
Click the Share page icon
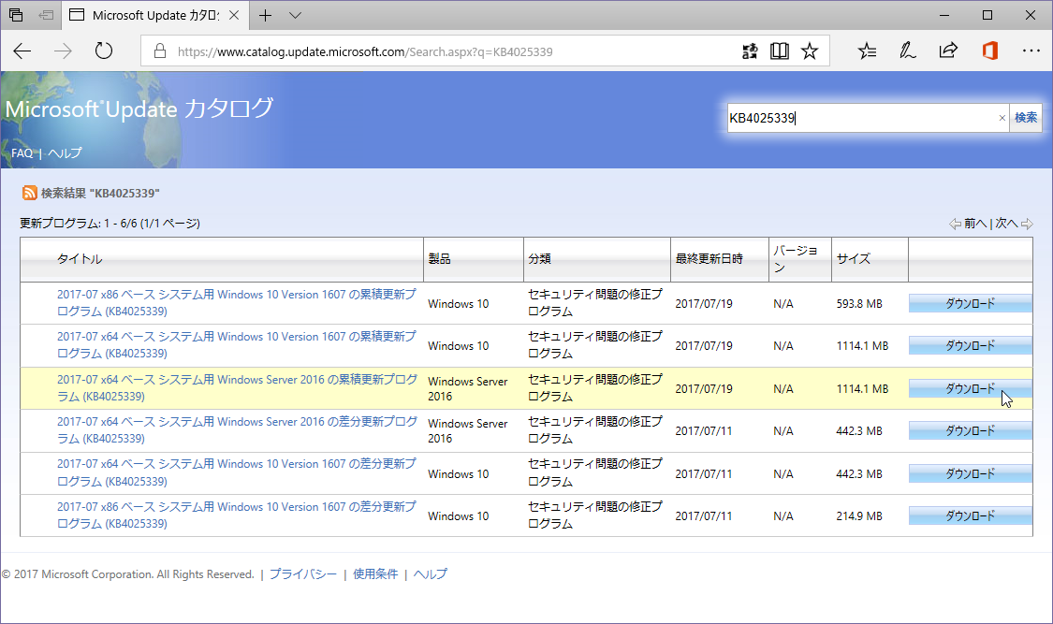[948, 51]
